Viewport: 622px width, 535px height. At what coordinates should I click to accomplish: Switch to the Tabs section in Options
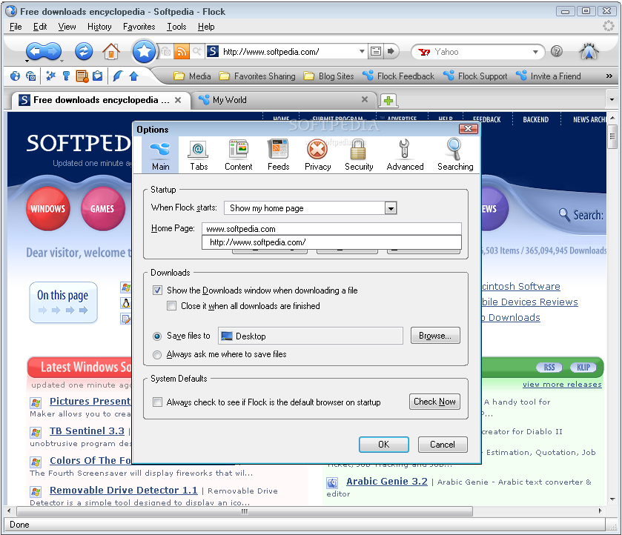(199, 155)
